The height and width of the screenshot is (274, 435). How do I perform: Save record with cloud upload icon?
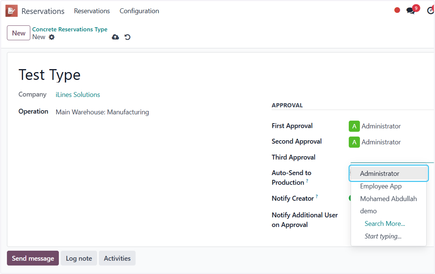pyautogui.click(x=115, y=37)
